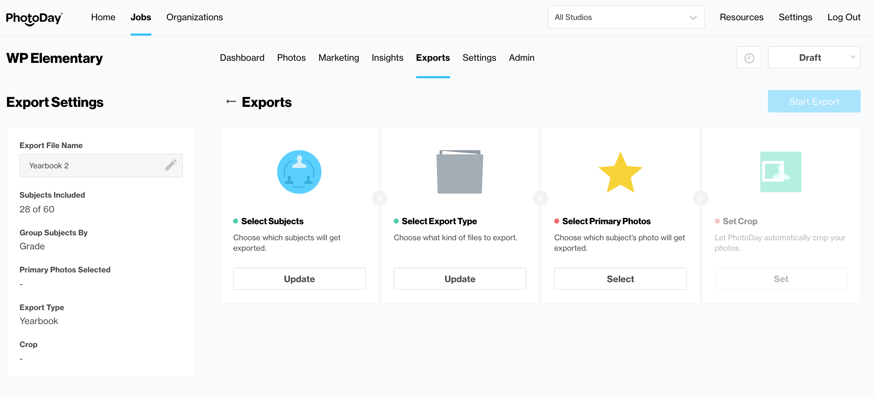Switch to the Dashboard tab

[x=242, y=58]
